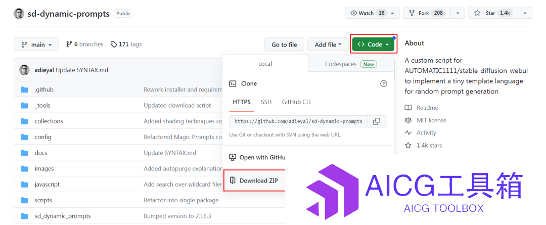
Task: Select the GitHub CLI clone tab
Action: pyautogui.click(x=296, y=102)
